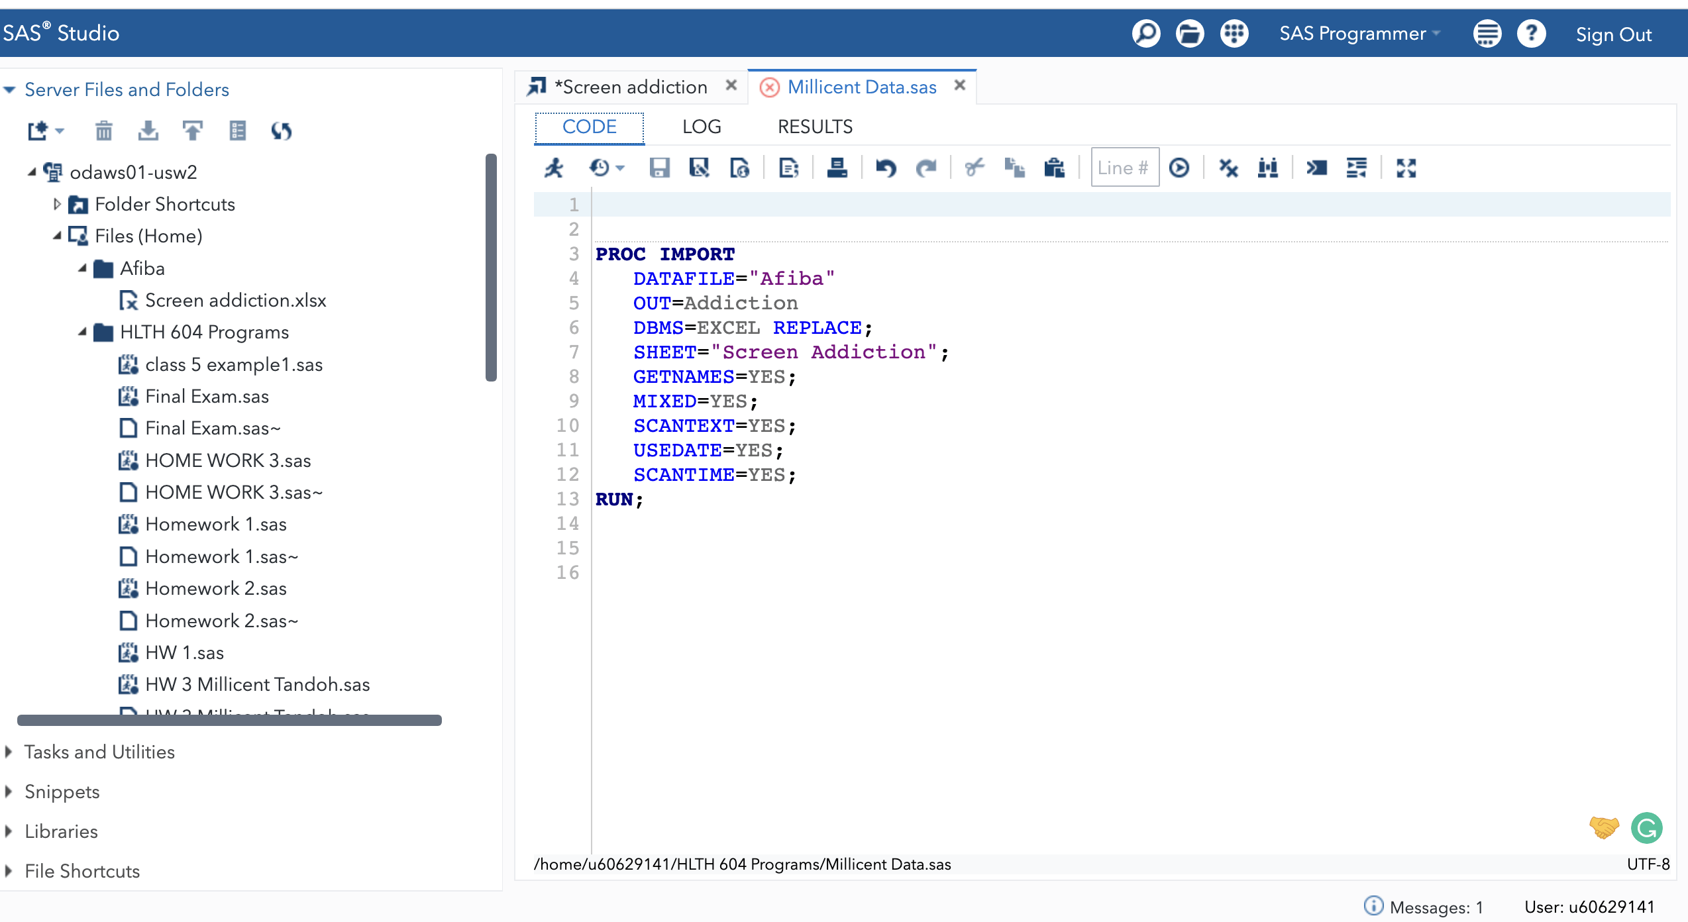Switch the editor to full screen mode
This screenshot has height=922, width=1688.
click(x=1406, y=168)
